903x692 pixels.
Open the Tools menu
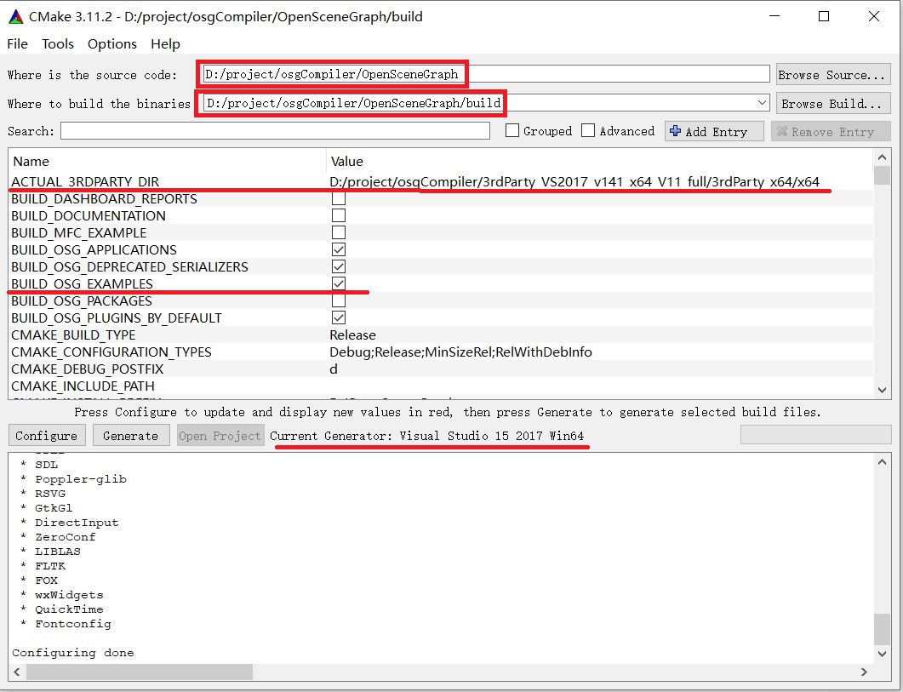[58, 43]
